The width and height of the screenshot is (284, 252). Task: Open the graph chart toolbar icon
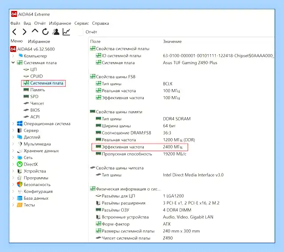pos(66,32)
